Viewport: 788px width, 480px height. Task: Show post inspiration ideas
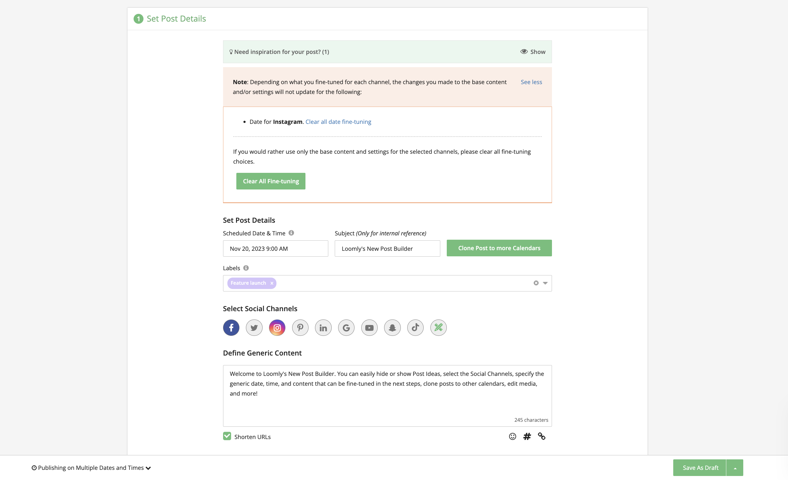click(x=533, y=52)
